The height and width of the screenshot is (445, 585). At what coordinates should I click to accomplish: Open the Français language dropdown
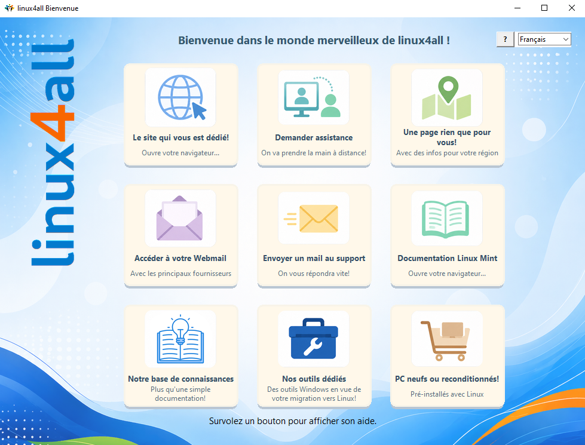click(544, 39)
